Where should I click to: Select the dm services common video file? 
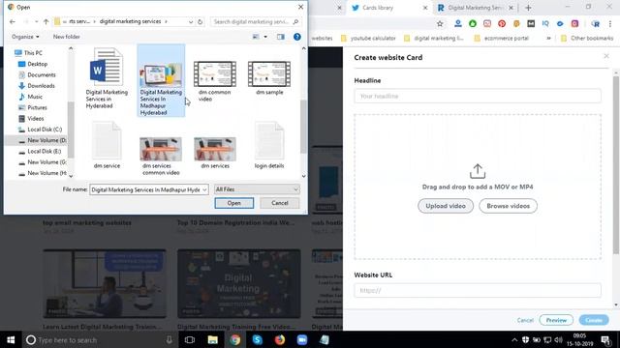tap(161, 156)
